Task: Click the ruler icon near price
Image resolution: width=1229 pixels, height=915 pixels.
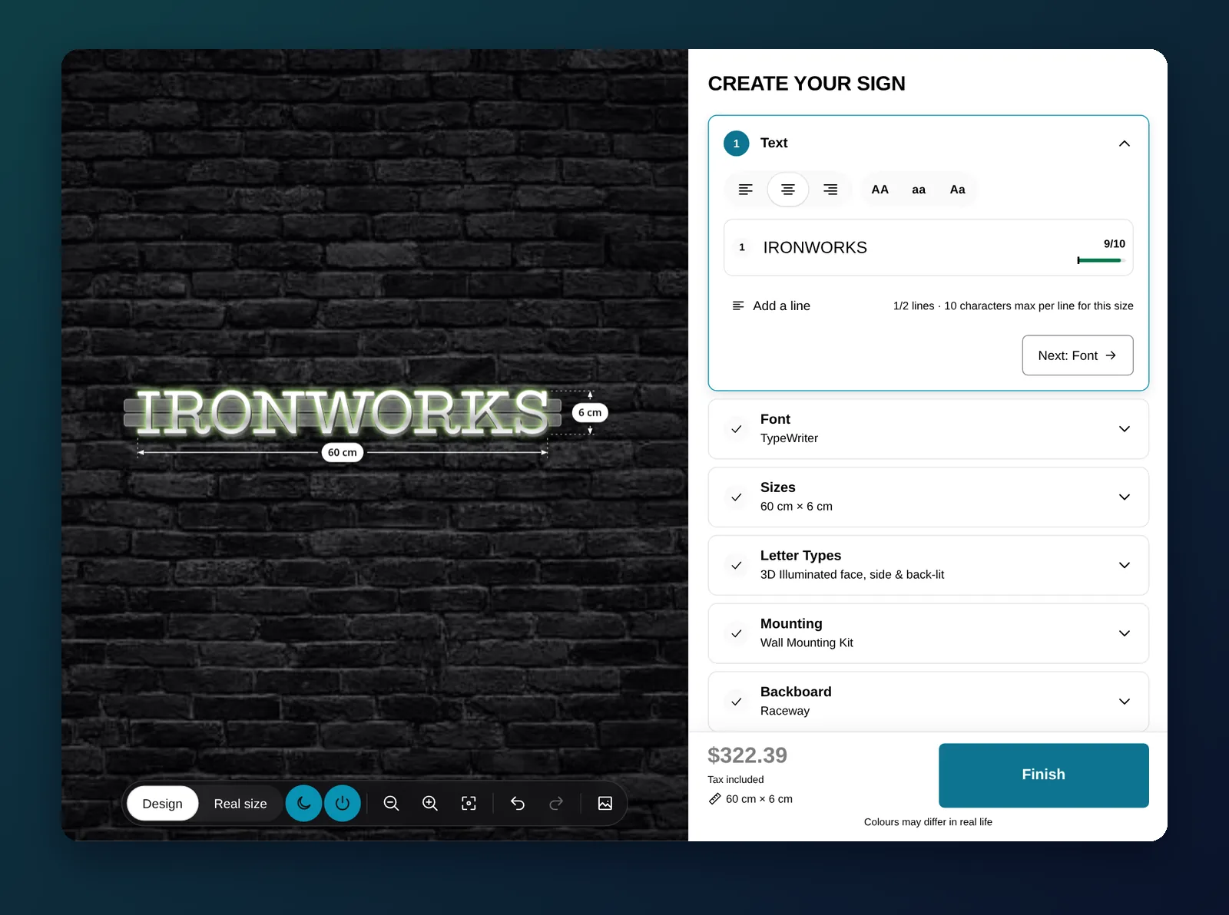Action: (x=714, y=799)
